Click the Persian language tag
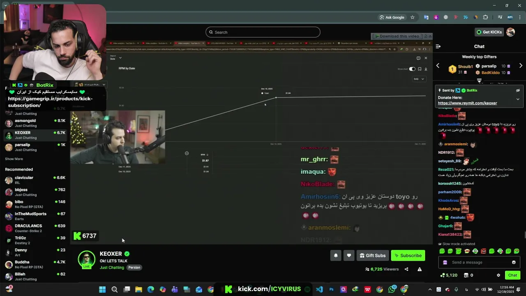Image resolution: width=526 pixels, height=296 pixels. [x=134, y=267]
